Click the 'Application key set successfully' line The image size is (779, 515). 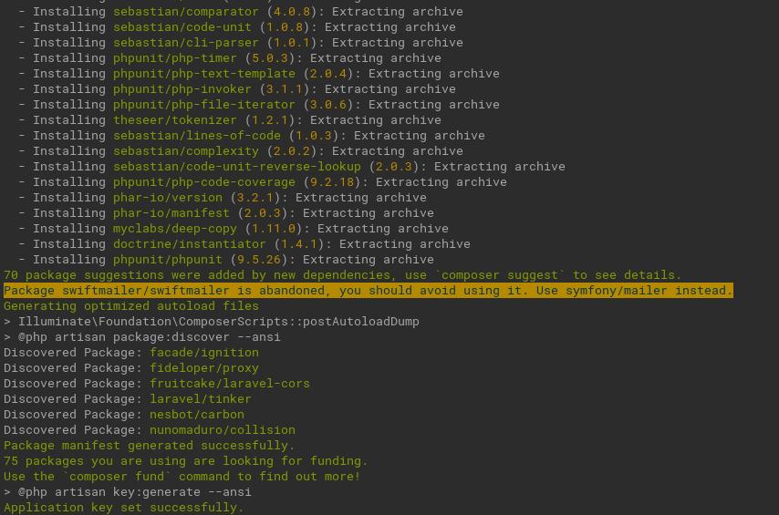tap(124, 508)
